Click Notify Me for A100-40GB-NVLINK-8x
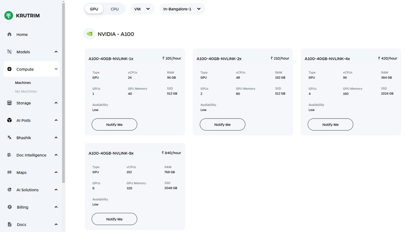Screen dimensions: 404x232 (x=114, y=219)
